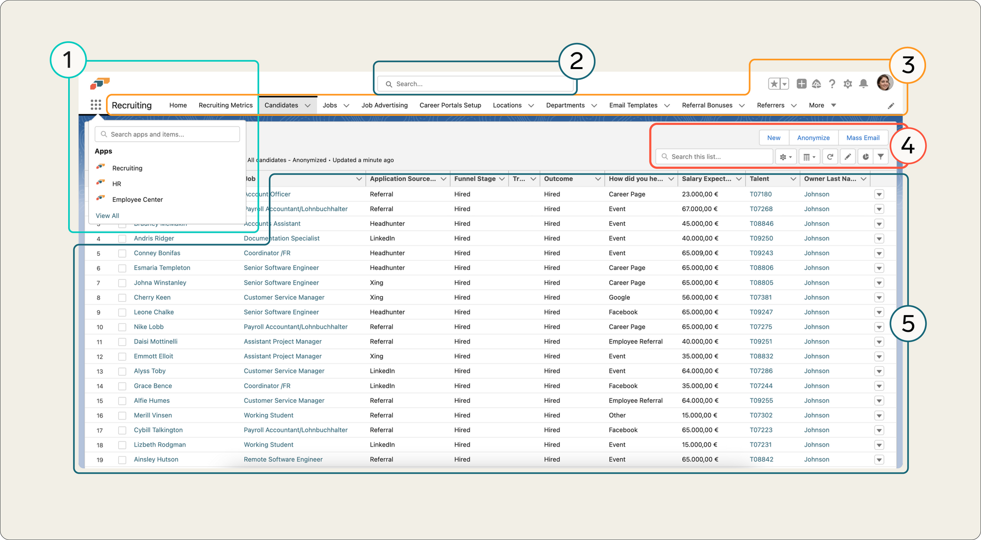The image size is (981, 540).
Task: Check the row checkbox for Nike Lobb
Action: coord(122,327)
